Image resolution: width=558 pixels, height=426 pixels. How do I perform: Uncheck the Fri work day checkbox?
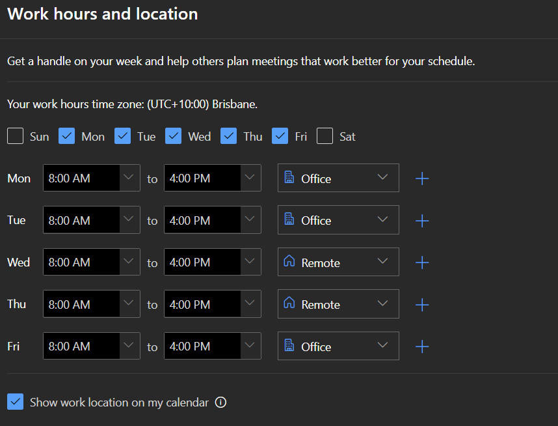(x=280, y=136)
